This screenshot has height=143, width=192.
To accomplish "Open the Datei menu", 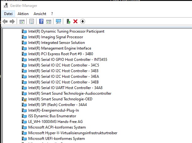I will pyautogui.click(x=8, y=14).
